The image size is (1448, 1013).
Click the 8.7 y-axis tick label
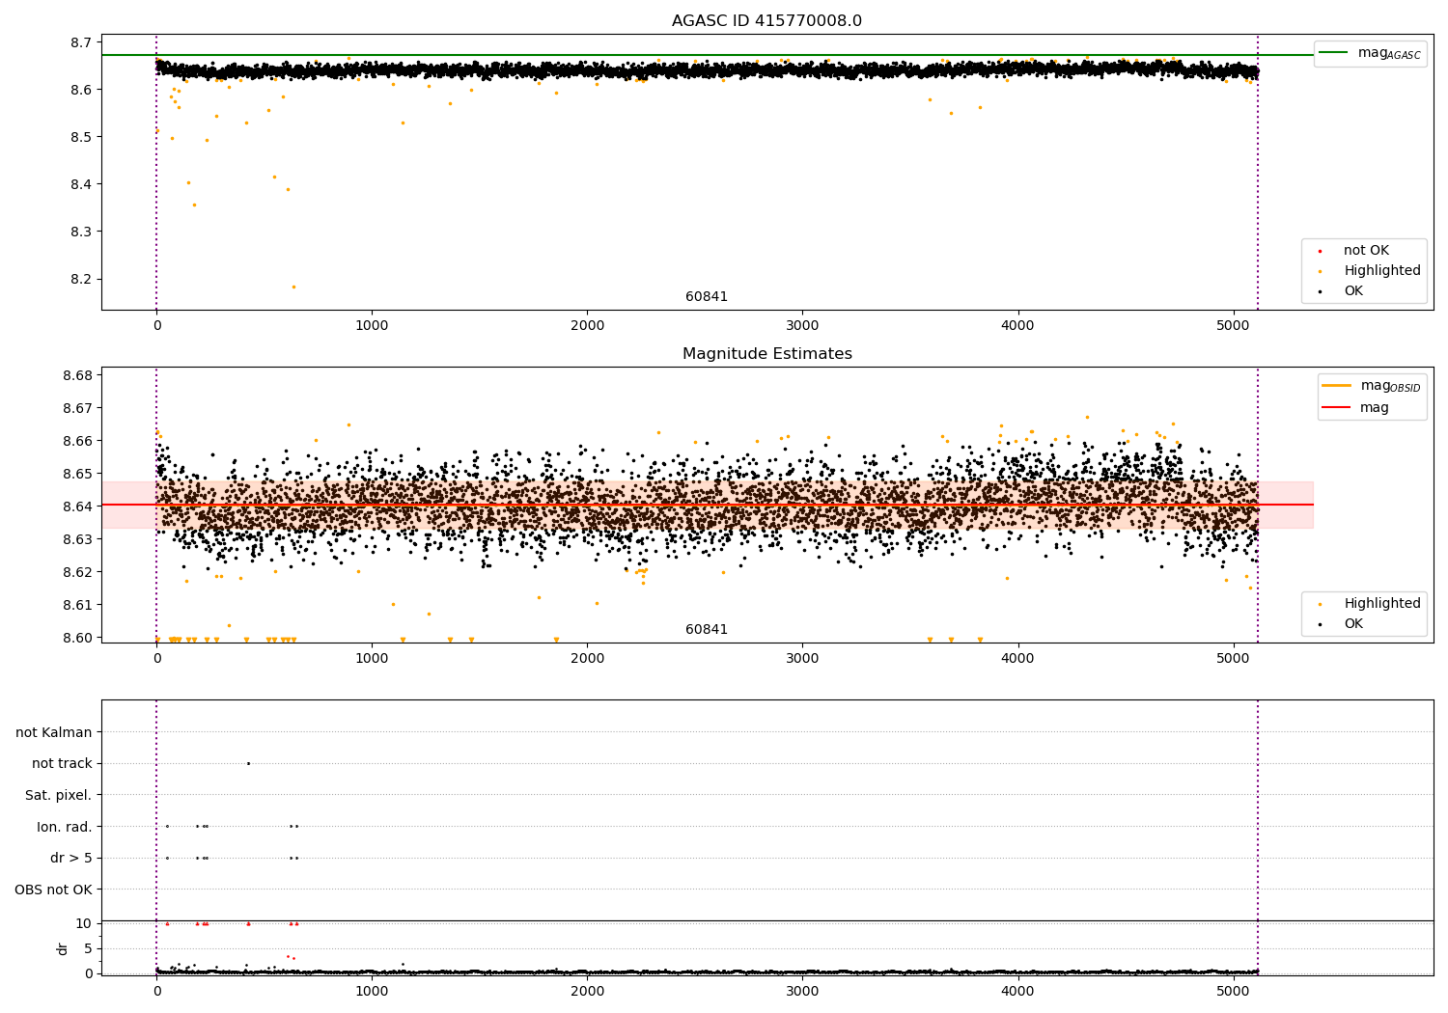pos(81,42)
